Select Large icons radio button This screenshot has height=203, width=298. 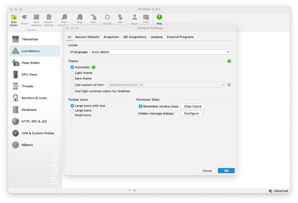click(x=72, y=110)
